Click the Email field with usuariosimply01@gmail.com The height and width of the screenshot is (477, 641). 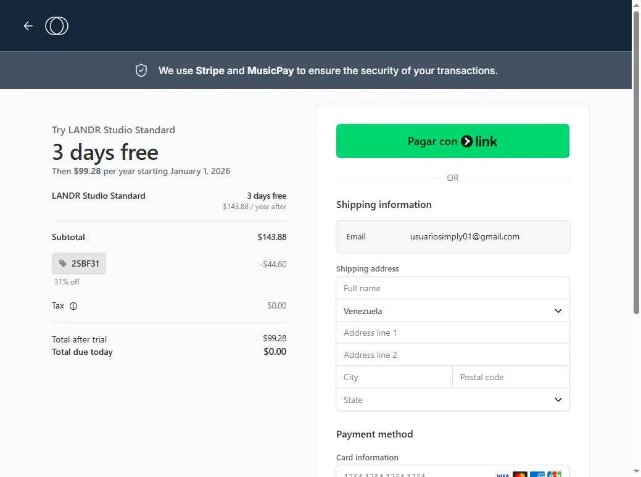point(453,237)
